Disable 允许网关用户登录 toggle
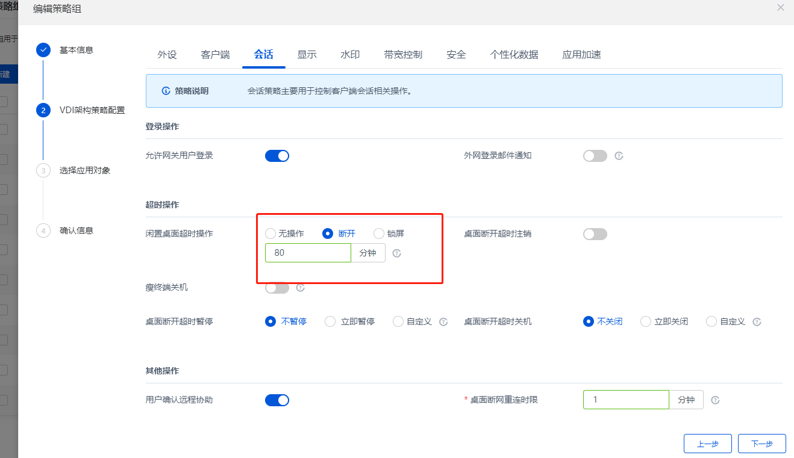The height and width of the screenshot is (458, 794). pos(277,156)
